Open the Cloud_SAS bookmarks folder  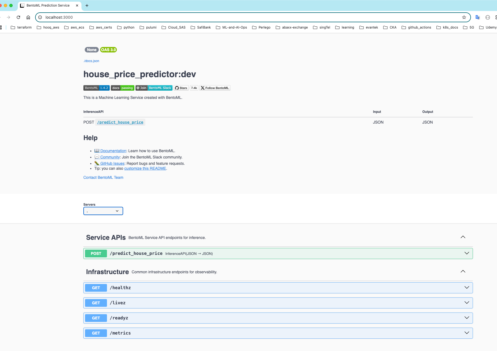174,27
